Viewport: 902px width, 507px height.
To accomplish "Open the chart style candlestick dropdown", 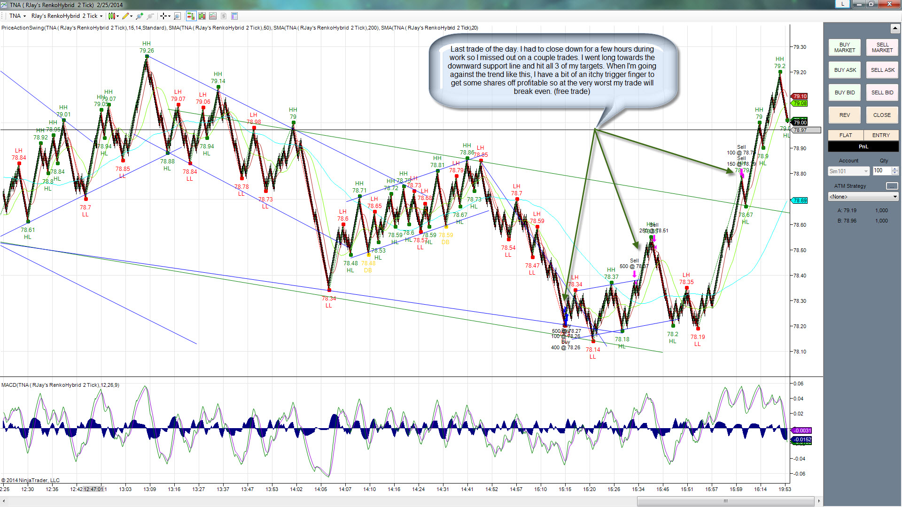I will click(113, 16).
